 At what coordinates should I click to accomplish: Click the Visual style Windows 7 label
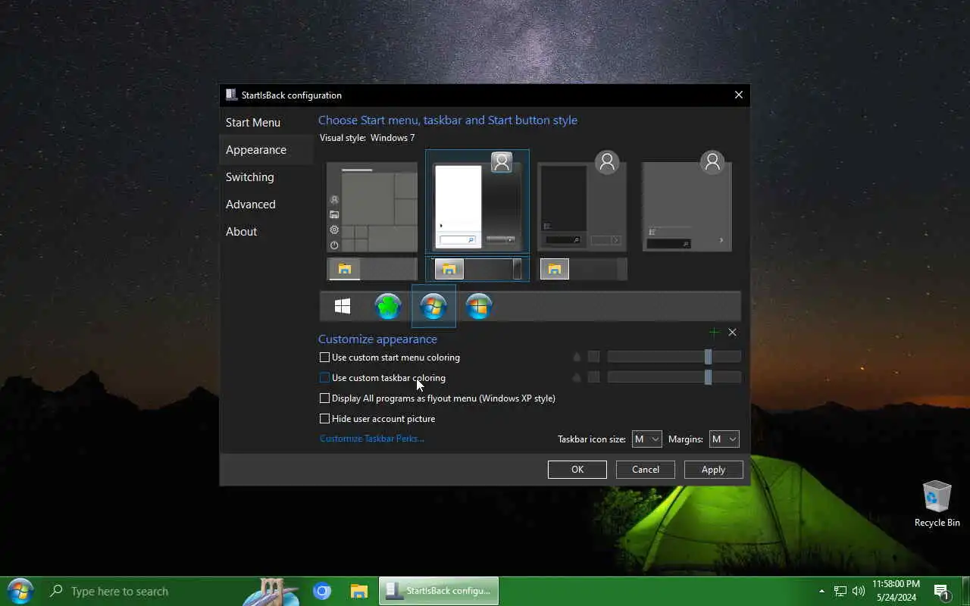click(x=368, y=138)
